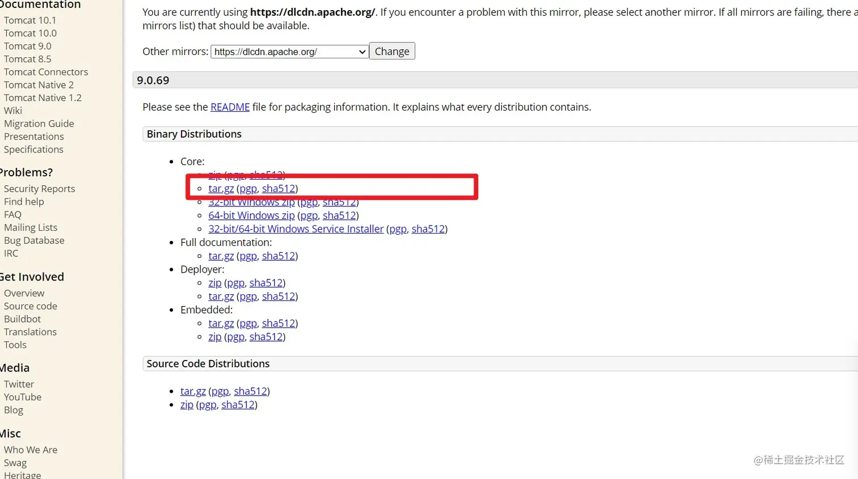Open sha512 for the Embedded zip
Image resolution: width=858 pixels, height=479 pixels.
point(266,337)
